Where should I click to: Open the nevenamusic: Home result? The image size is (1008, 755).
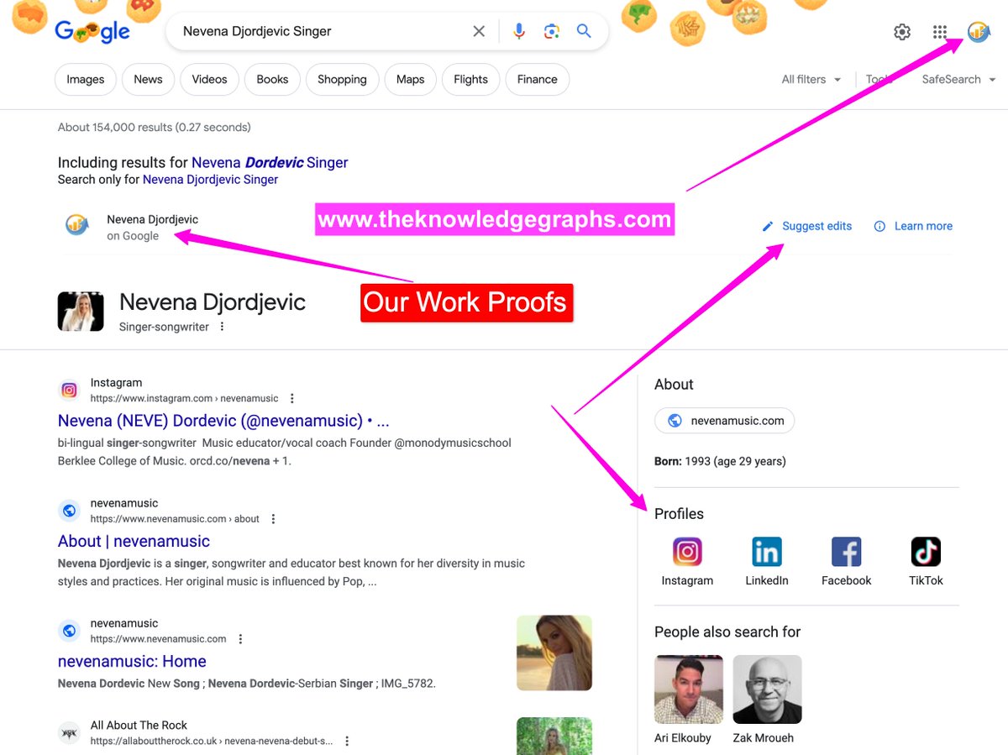pos(132,662)
